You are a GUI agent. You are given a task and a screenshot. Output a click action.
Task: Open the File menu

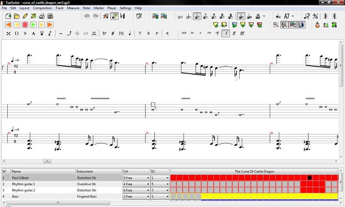tap(4, 8)
